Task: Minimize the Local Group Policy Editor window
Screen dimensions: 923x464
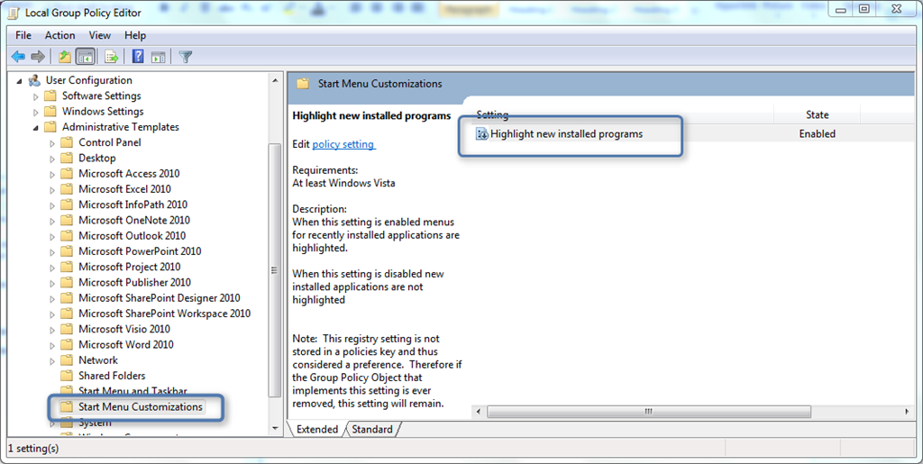Action: [x=841, y=9]
